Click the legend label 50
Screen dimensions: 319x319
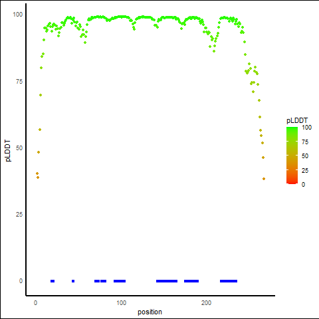pos(305,156)
